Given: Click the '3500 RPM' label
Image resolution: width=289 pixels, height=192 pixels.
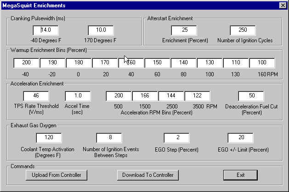Looking at the screenshot, I should 205,106.
